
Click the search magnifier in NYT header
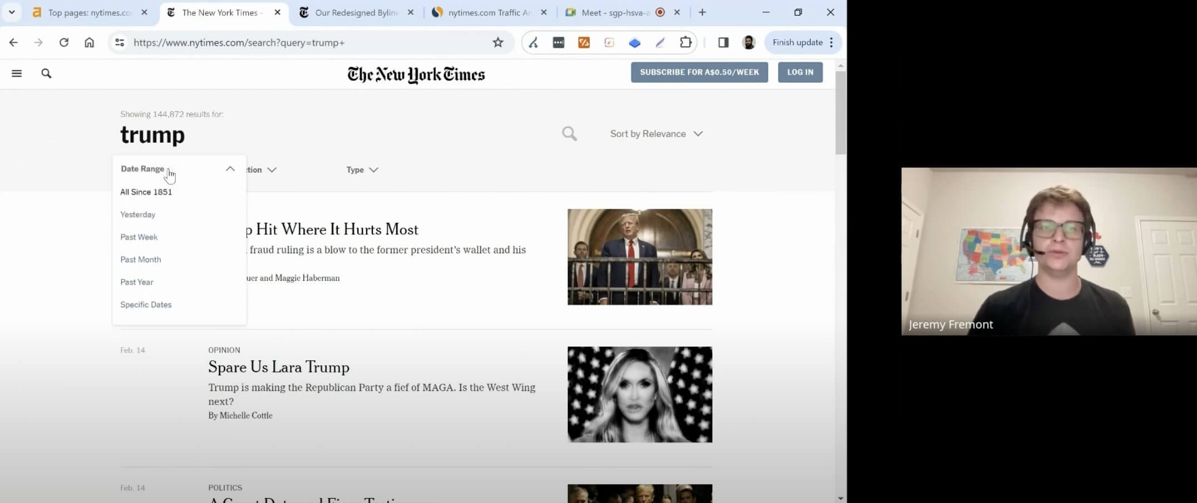point(46,73)
